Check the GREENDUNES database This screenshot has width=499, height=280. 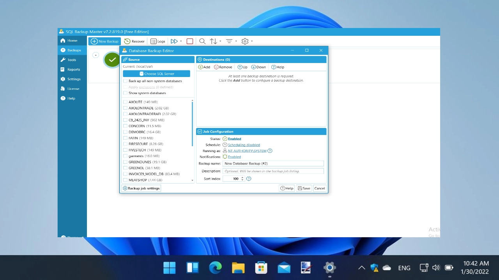(x=125, y=162)
